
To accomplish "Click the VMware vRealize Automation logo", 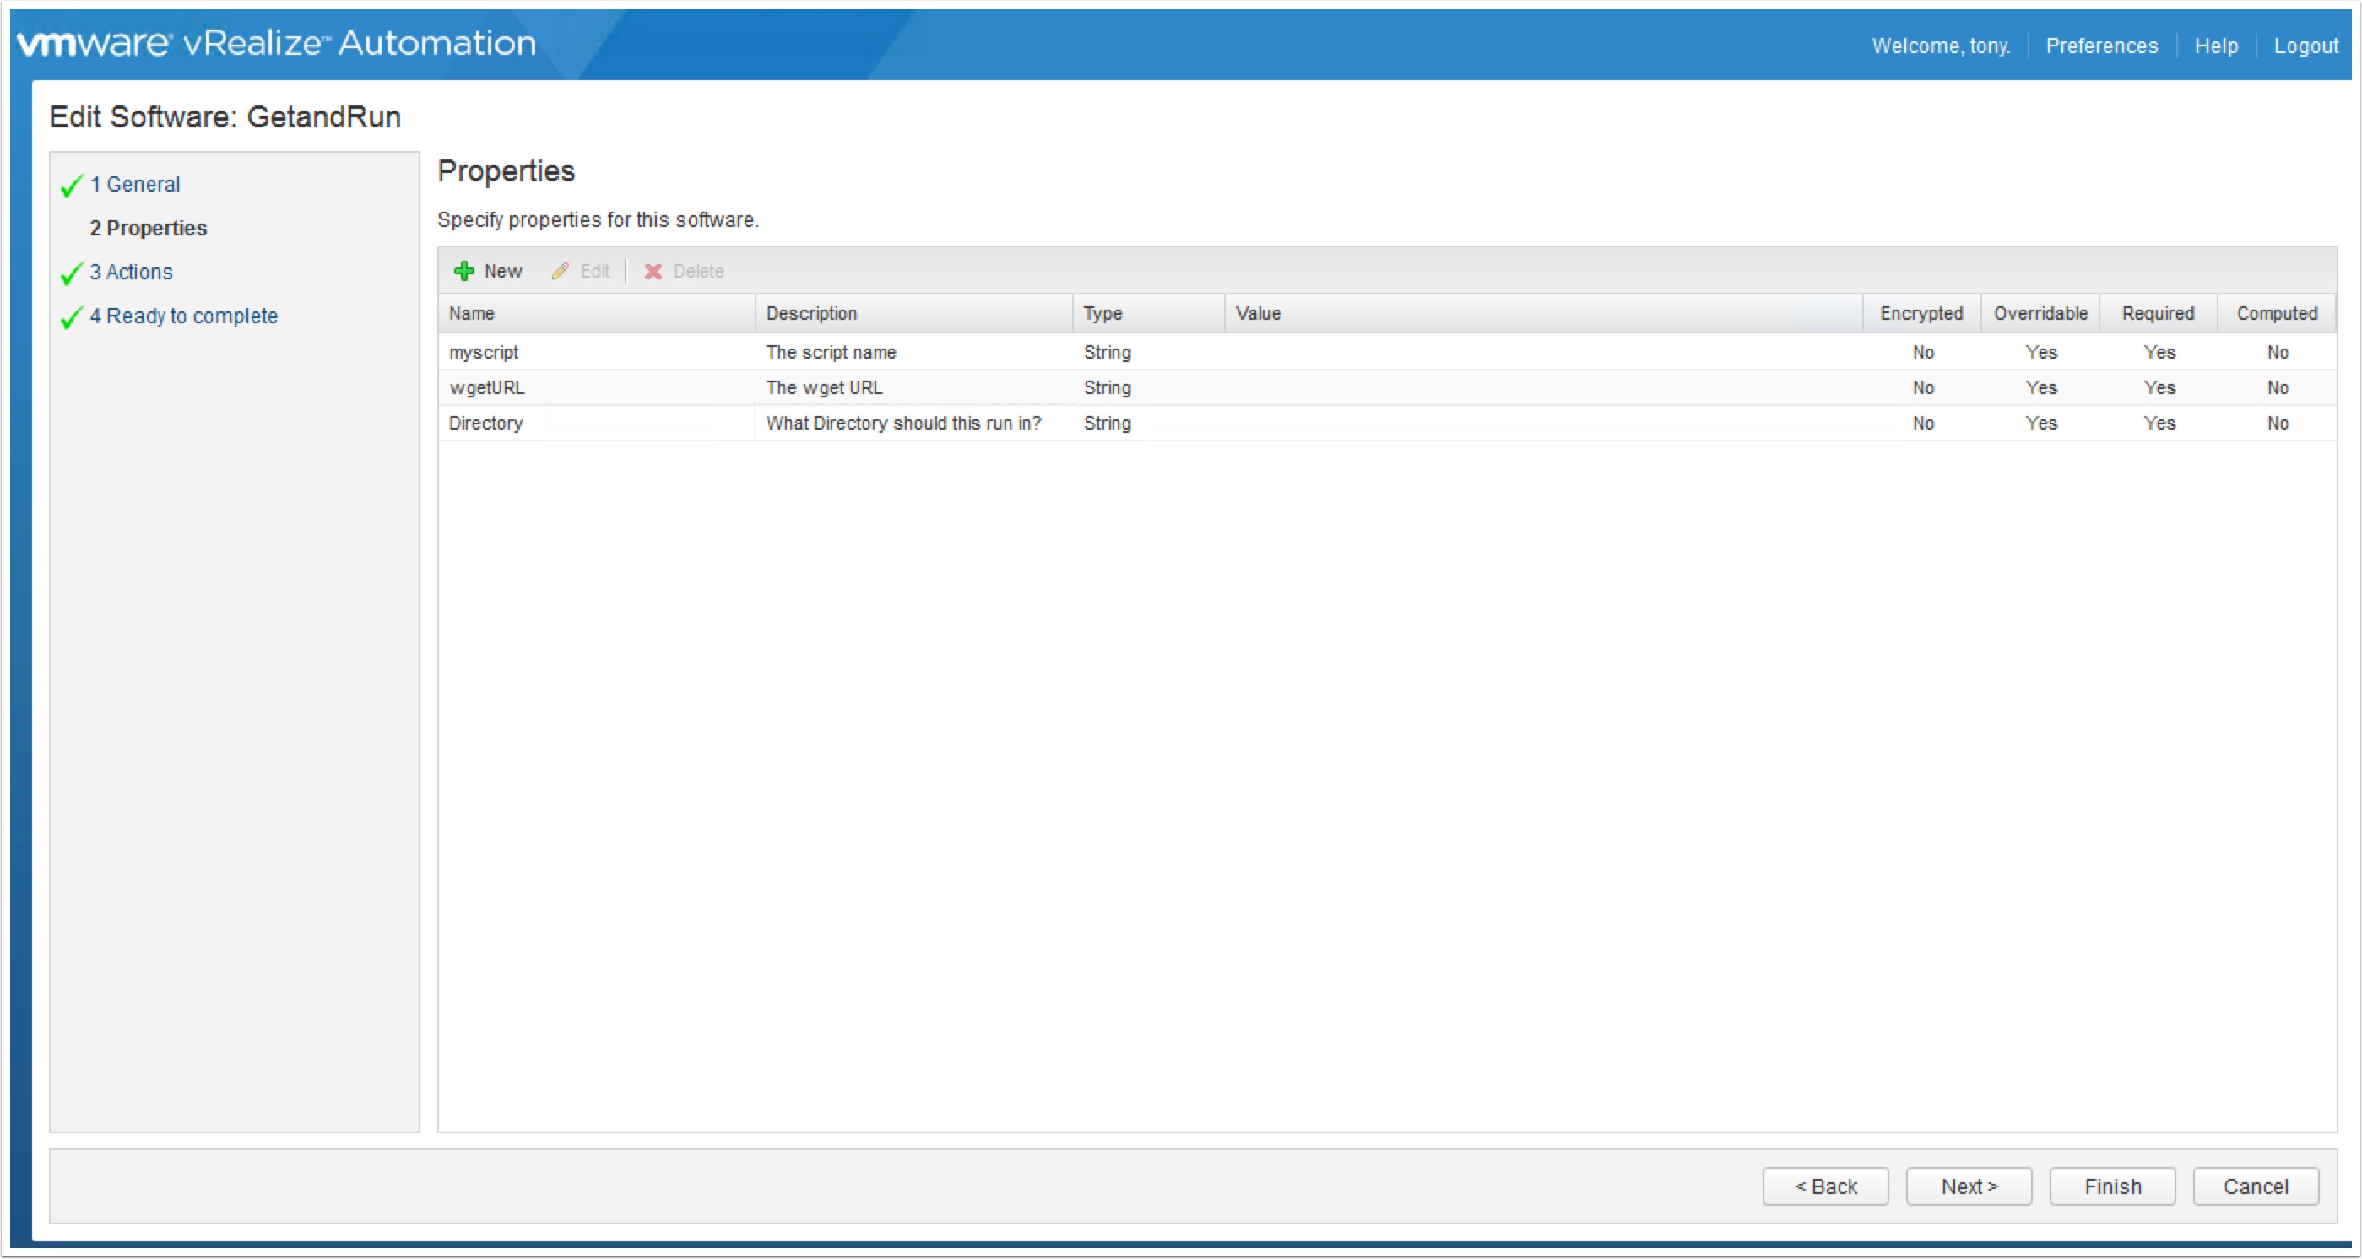I will [x=277, y=44].
